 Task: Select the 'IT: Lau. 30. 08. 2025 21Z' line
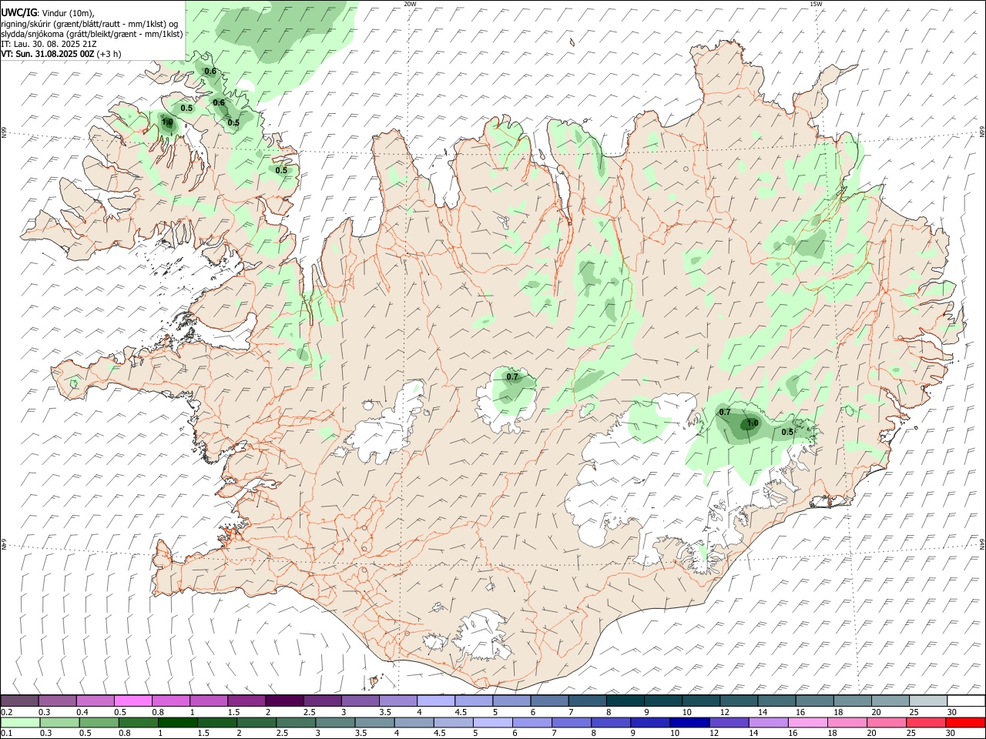pos(49,44)
